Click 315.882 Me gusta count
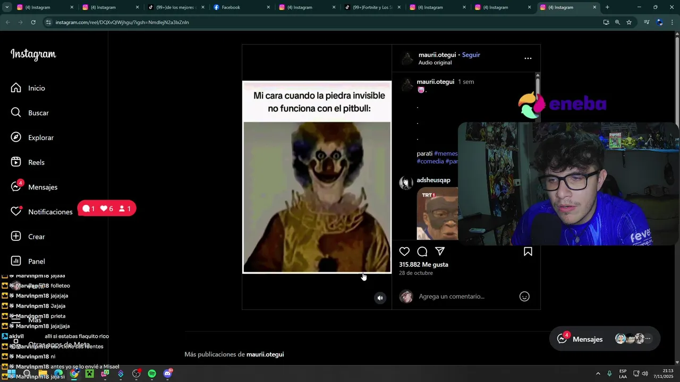 pyautogui.click(x=423, y=264)
